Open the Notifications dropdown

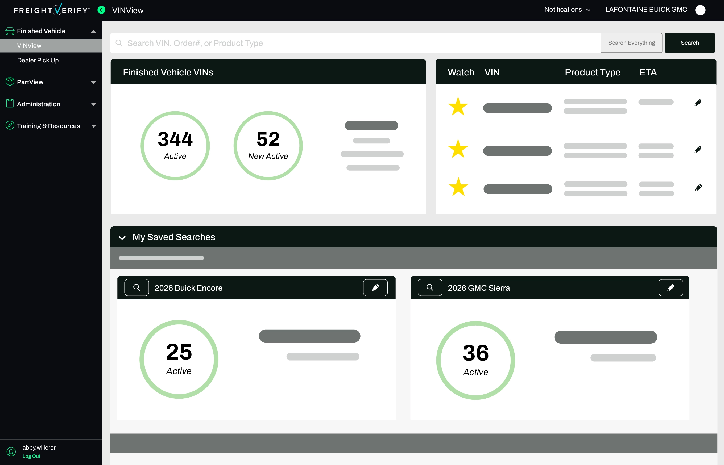pos(567,10)
